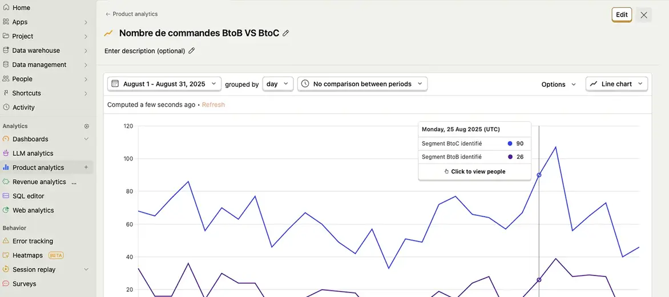Change the Line chart type selector
The width and height of the screenshot is (669, 297).
coord(616,84)
